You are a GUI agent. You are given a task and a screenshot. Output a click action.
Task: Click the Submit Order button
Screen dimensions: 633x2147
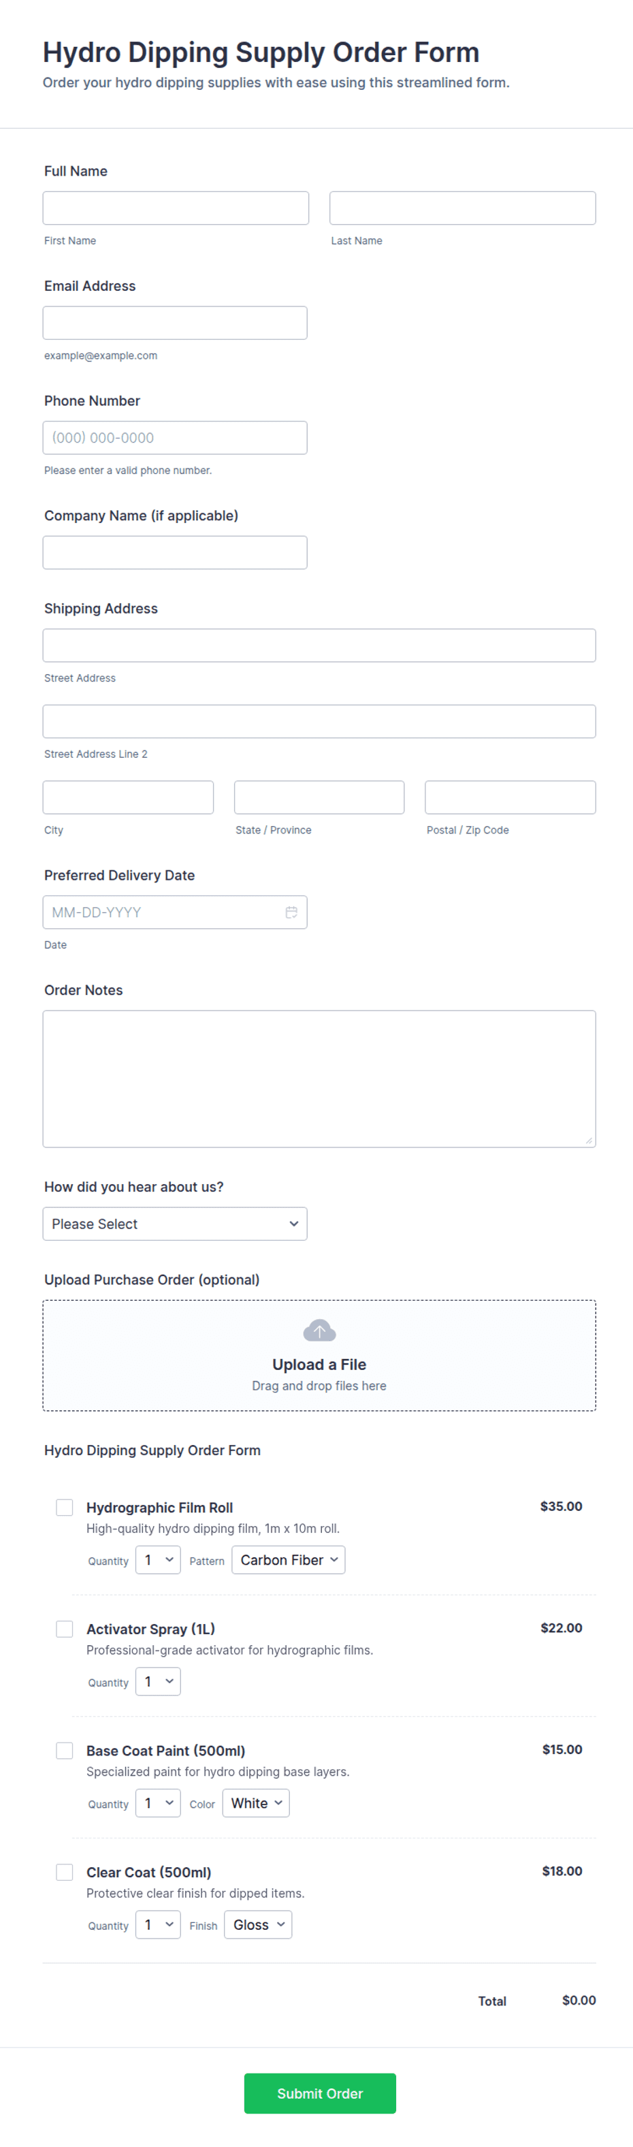(320, 2093)
